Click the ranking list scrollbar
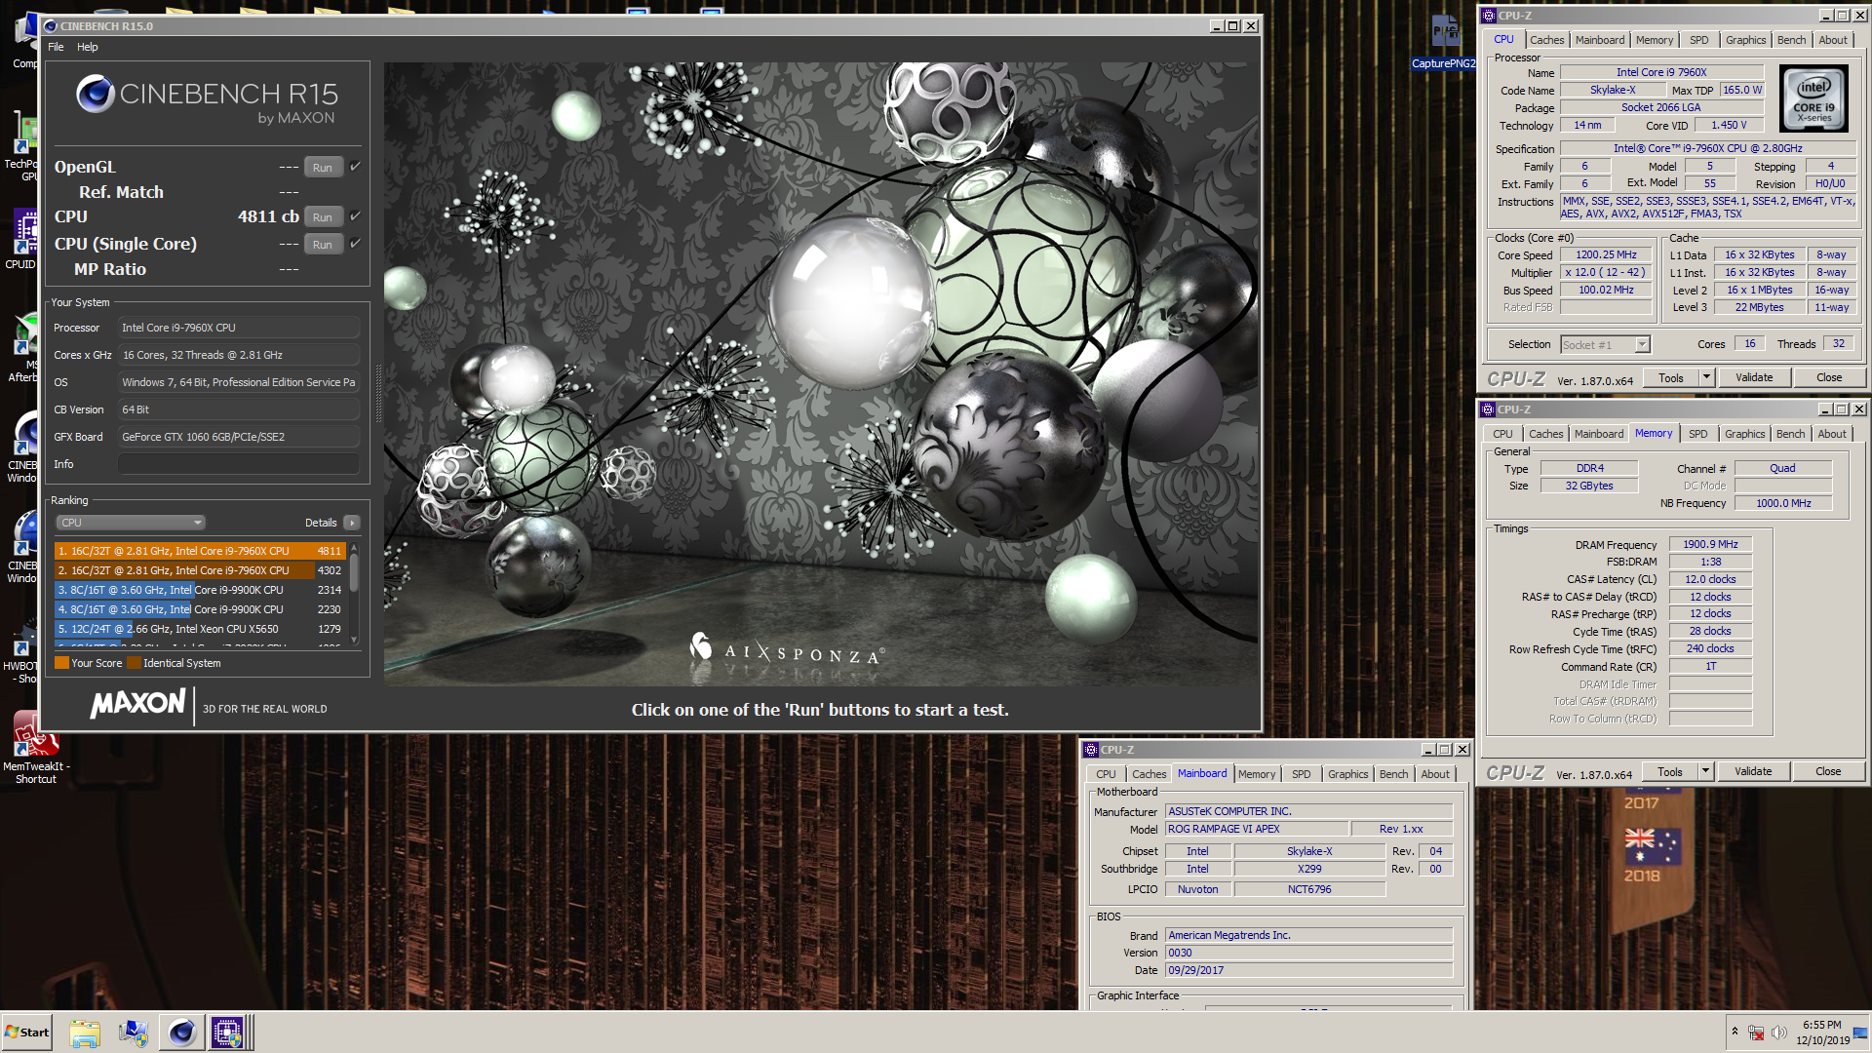Image resolution: width=1872 pixels, height=1053 pixels. pyautogui.click(x=354, y=594)
